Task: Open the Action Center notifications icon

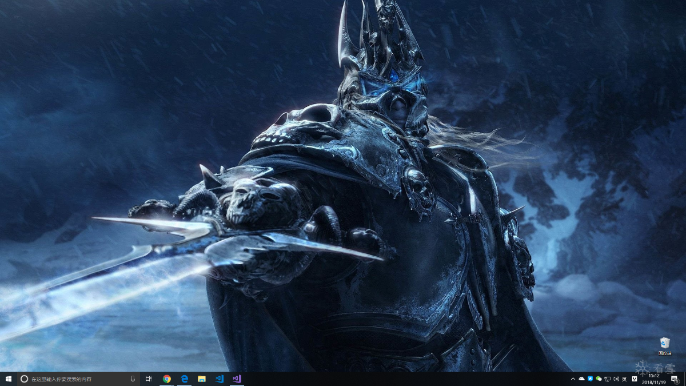Action: pos(675,379)
